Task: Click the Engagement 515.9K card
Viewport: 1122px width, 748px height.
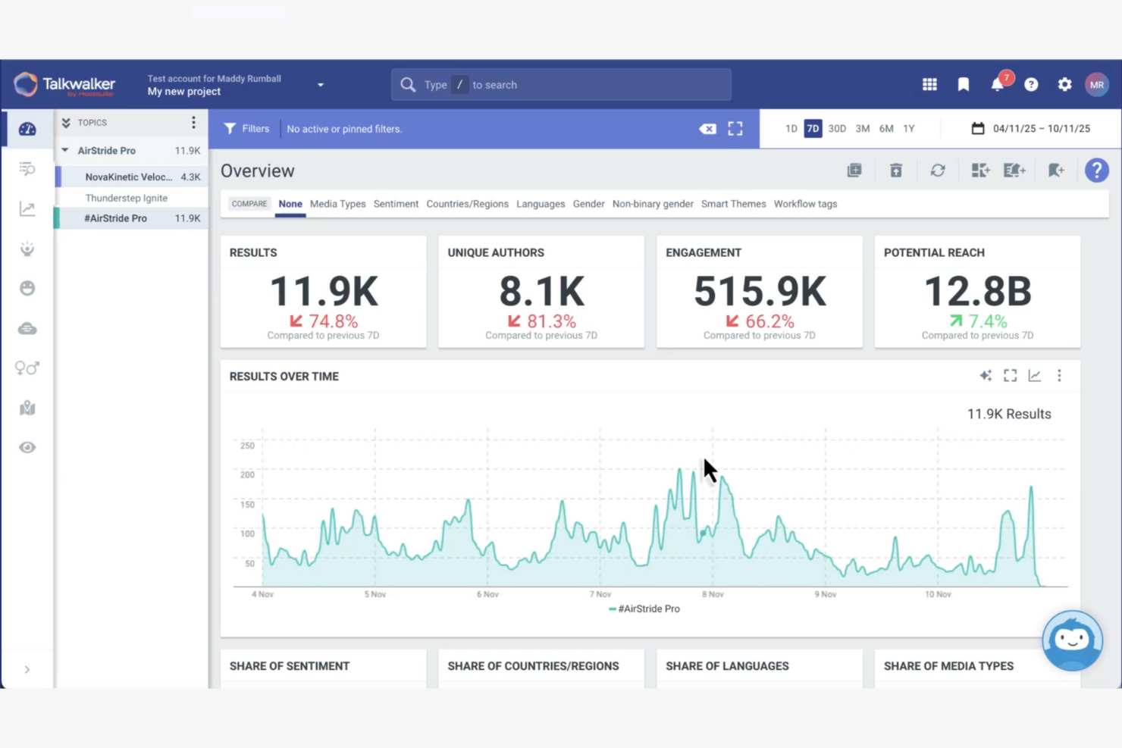Action: tap(760, 292)
